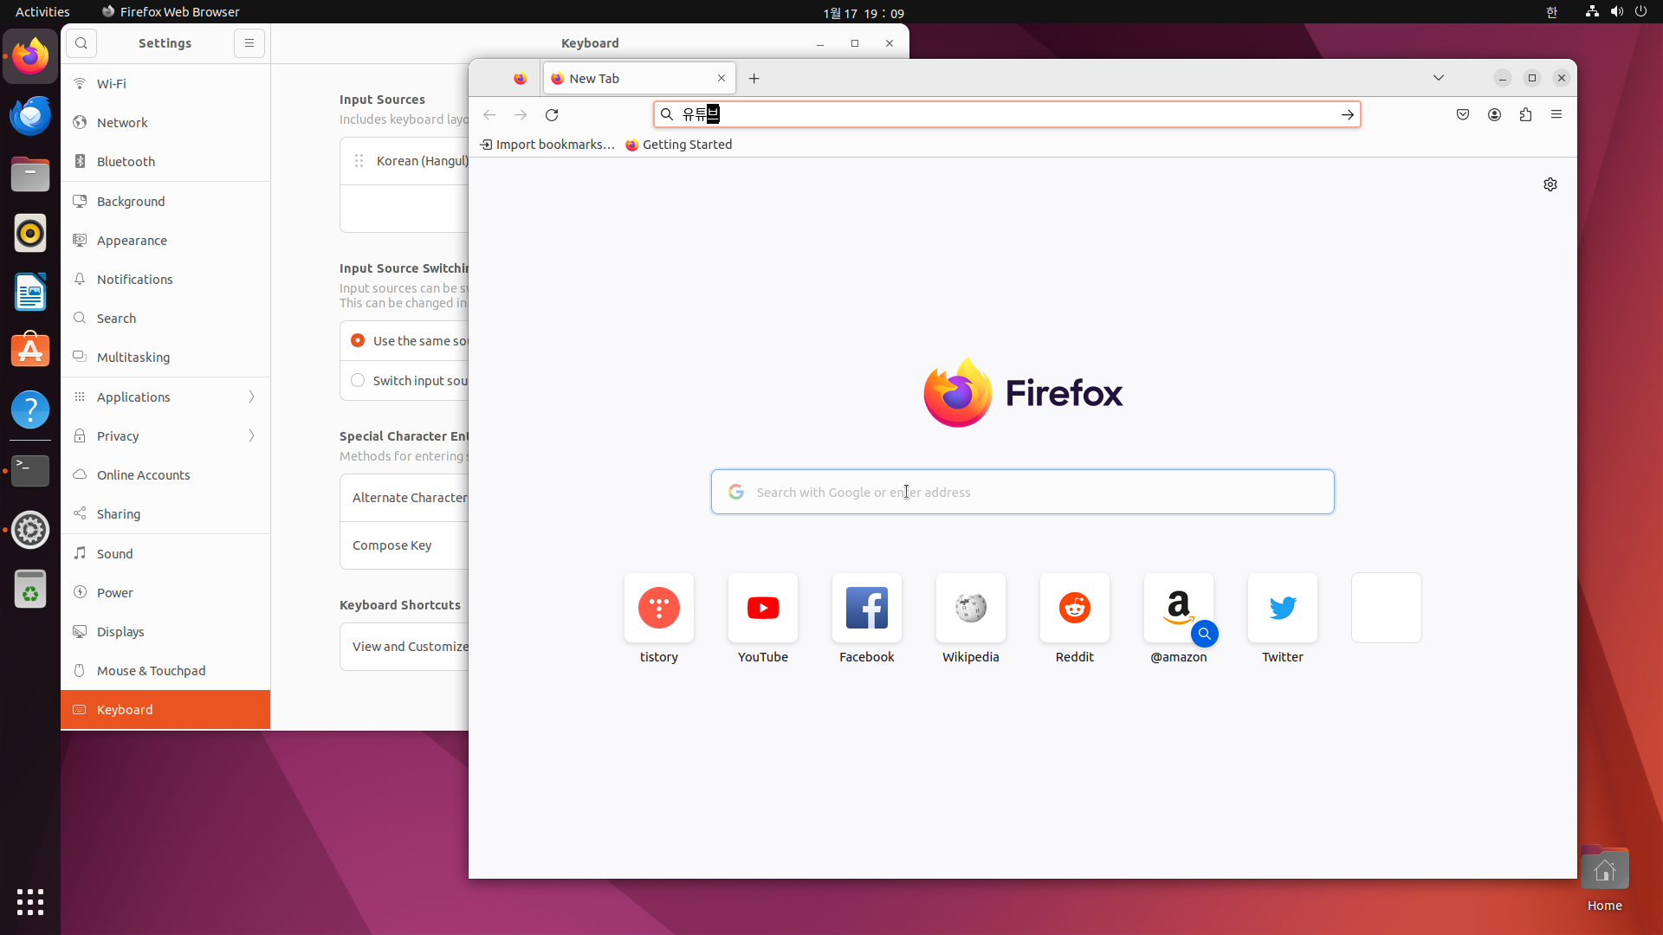Open the pinned Firefox tab
The height and width of the screenshot is (935, 1663).
(x=520, y=78)
